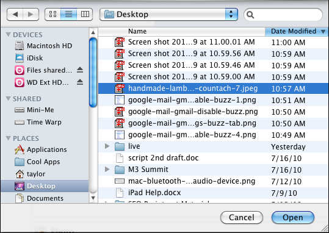Sort by Name column header
The image size is (329, 233).
(x=182, y=31)
